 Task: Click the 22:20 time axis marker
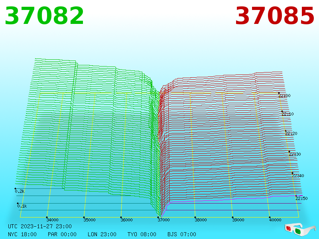click(291, 133)
